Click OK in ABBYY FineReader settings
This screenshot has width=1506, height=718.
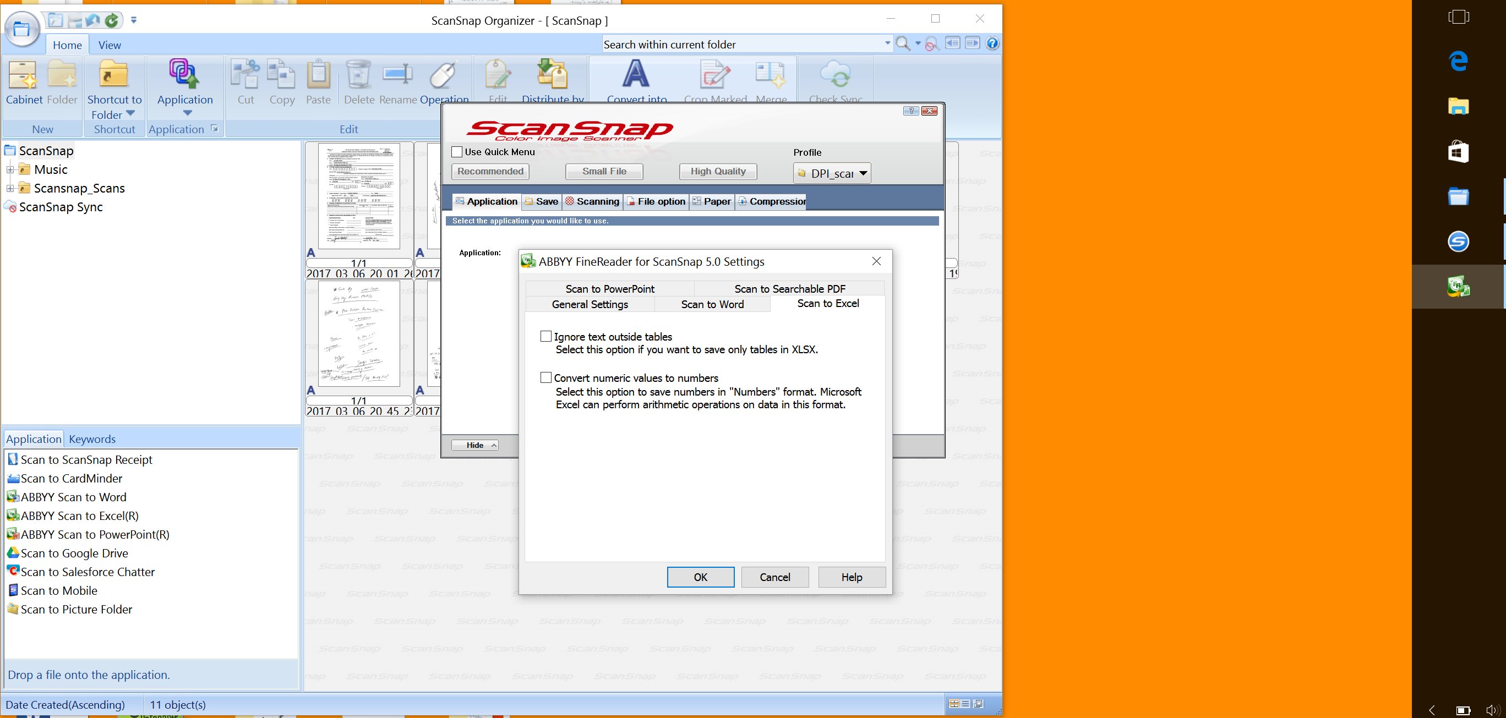pos(700,577)
